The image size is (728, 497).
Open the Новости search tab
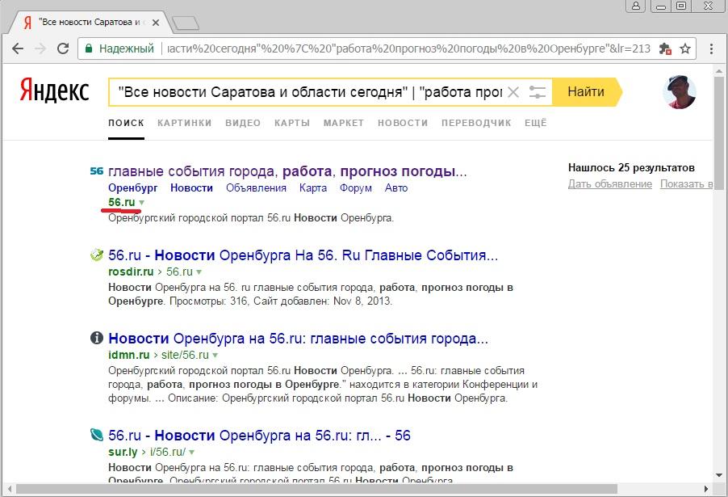coord(402,123)
